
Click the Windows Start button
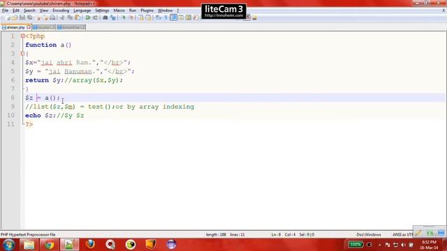(9, 245)
